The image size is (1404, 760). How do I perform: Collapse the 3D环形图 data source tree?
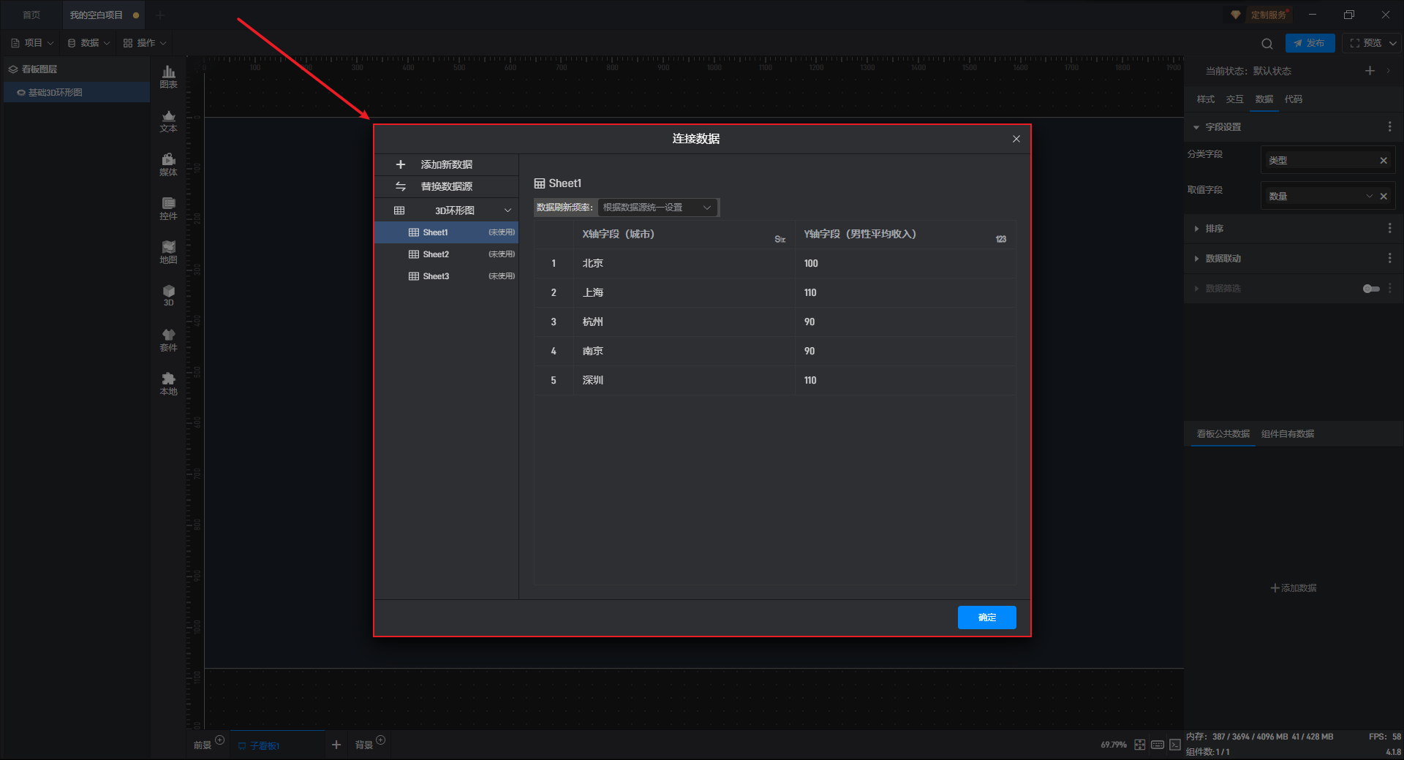(x=507, y=210)
